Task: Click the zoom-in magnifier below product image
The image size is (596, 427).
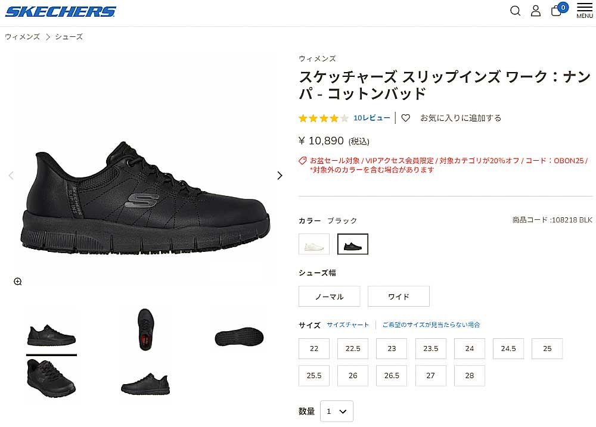Action: (18, 282)
